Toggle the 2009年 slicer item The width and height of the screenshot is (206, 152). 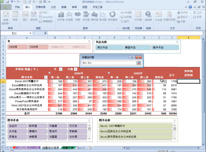pos(39,47)
